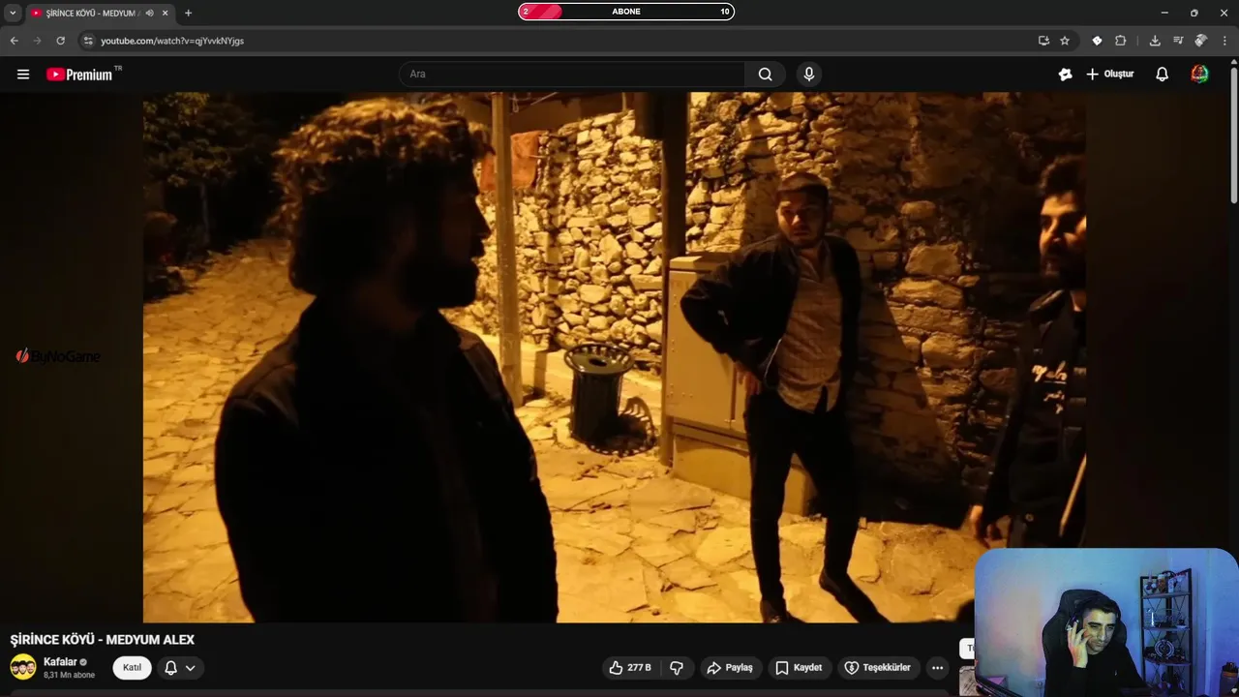The width and height of the screenshot is (1239, 697).
Task: Open the Extensions puzzle icon
Action: click(1121, 41)
